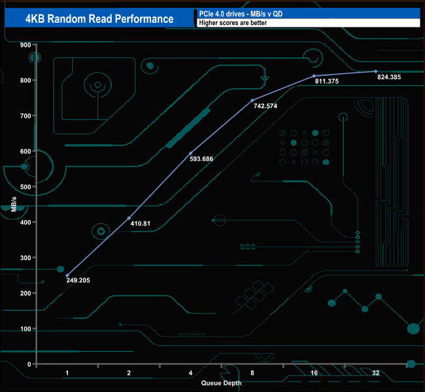The image size is (425, 392).
Task: Select the "Queue Depth" axis title
Action: pos(220,384)
